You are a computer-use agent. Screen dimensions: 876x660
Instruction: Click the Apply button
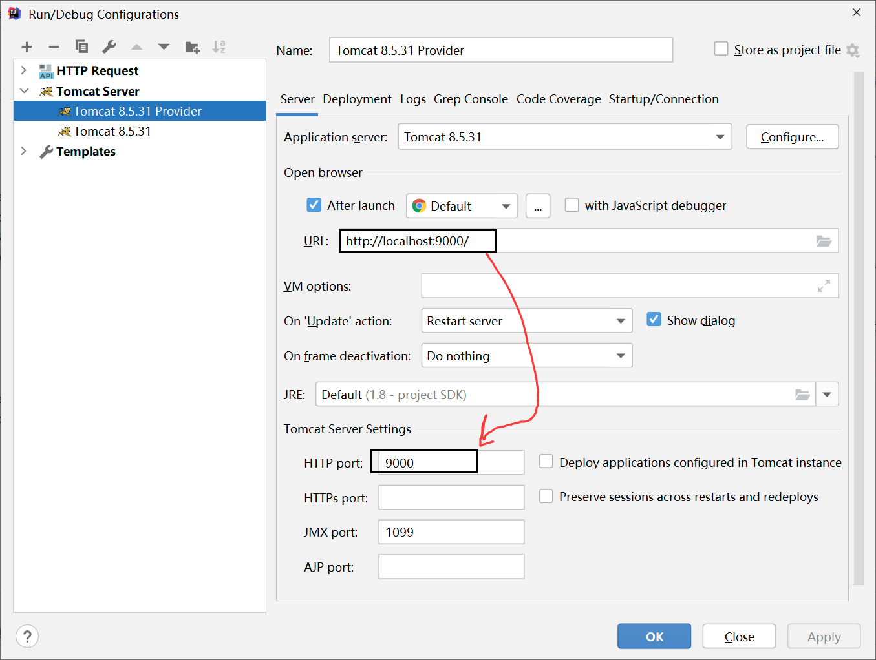[824, 637]
